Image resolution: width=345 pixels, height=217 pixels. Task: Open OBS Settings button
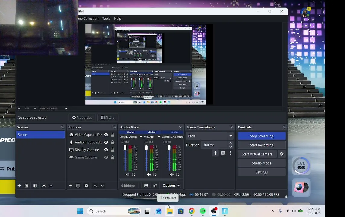[x=261, y=172]
